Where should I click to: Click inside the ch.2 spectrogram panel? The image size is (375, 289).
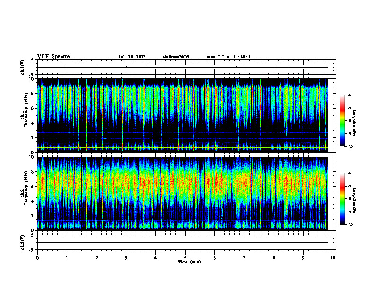[x=183, y=194]
